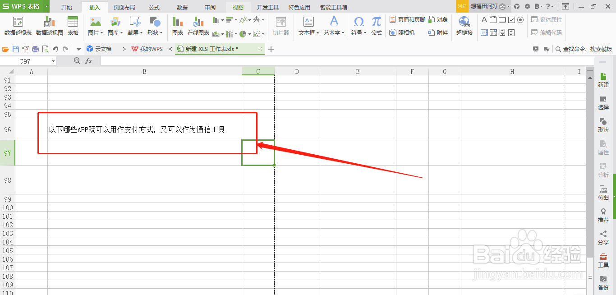Select row header 98
616x295 pixels.
click(8, 180)
